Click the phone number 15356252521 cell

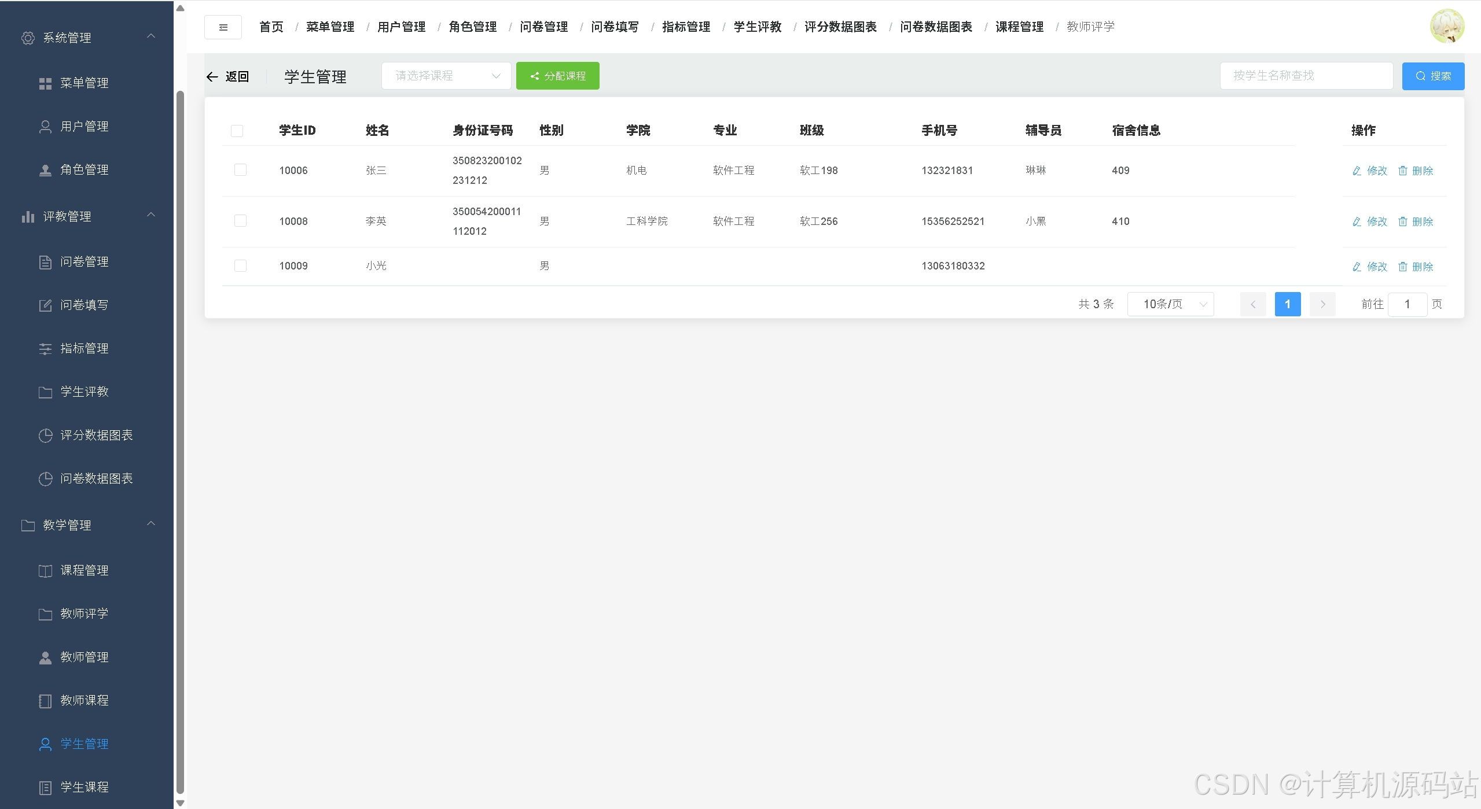tap(953, 221)
